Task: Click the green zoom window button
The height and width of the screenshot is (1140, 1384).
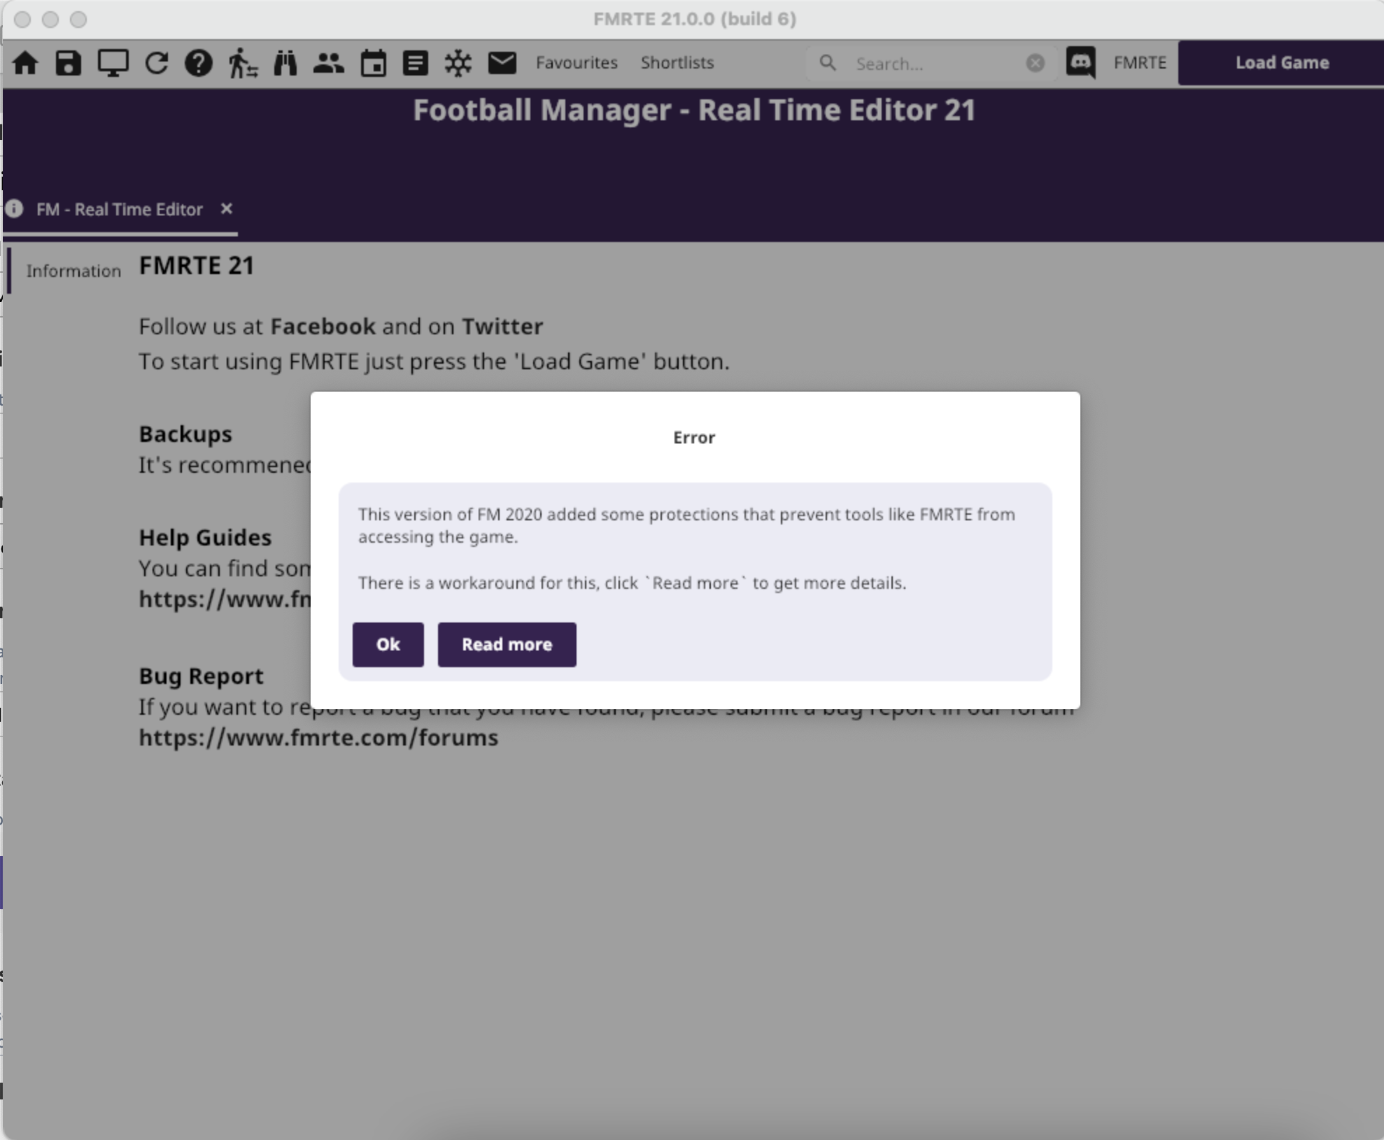Action: click(x=78, y=20)
